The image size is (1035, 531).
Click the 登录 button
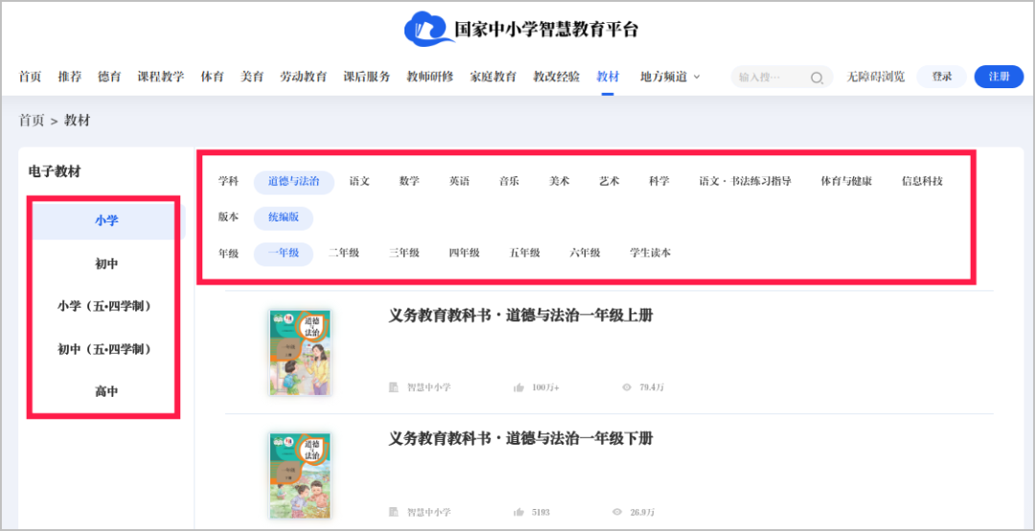(x=941, y=77)
